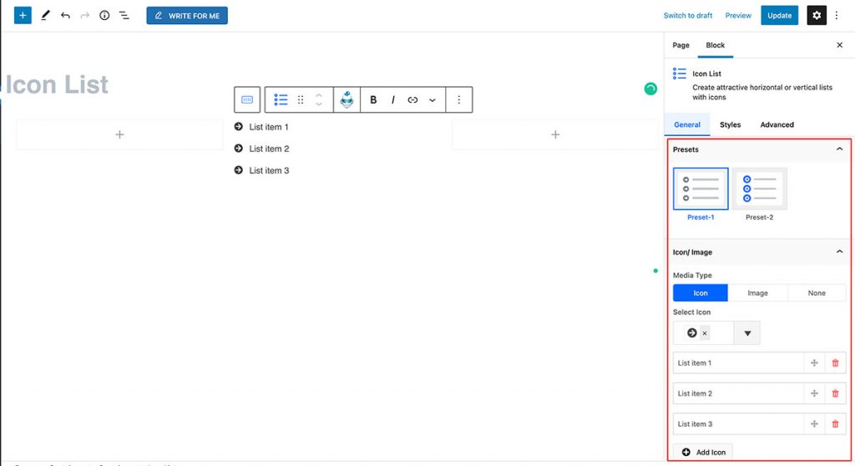Select the Tools pencil icon

pos(45,15)
